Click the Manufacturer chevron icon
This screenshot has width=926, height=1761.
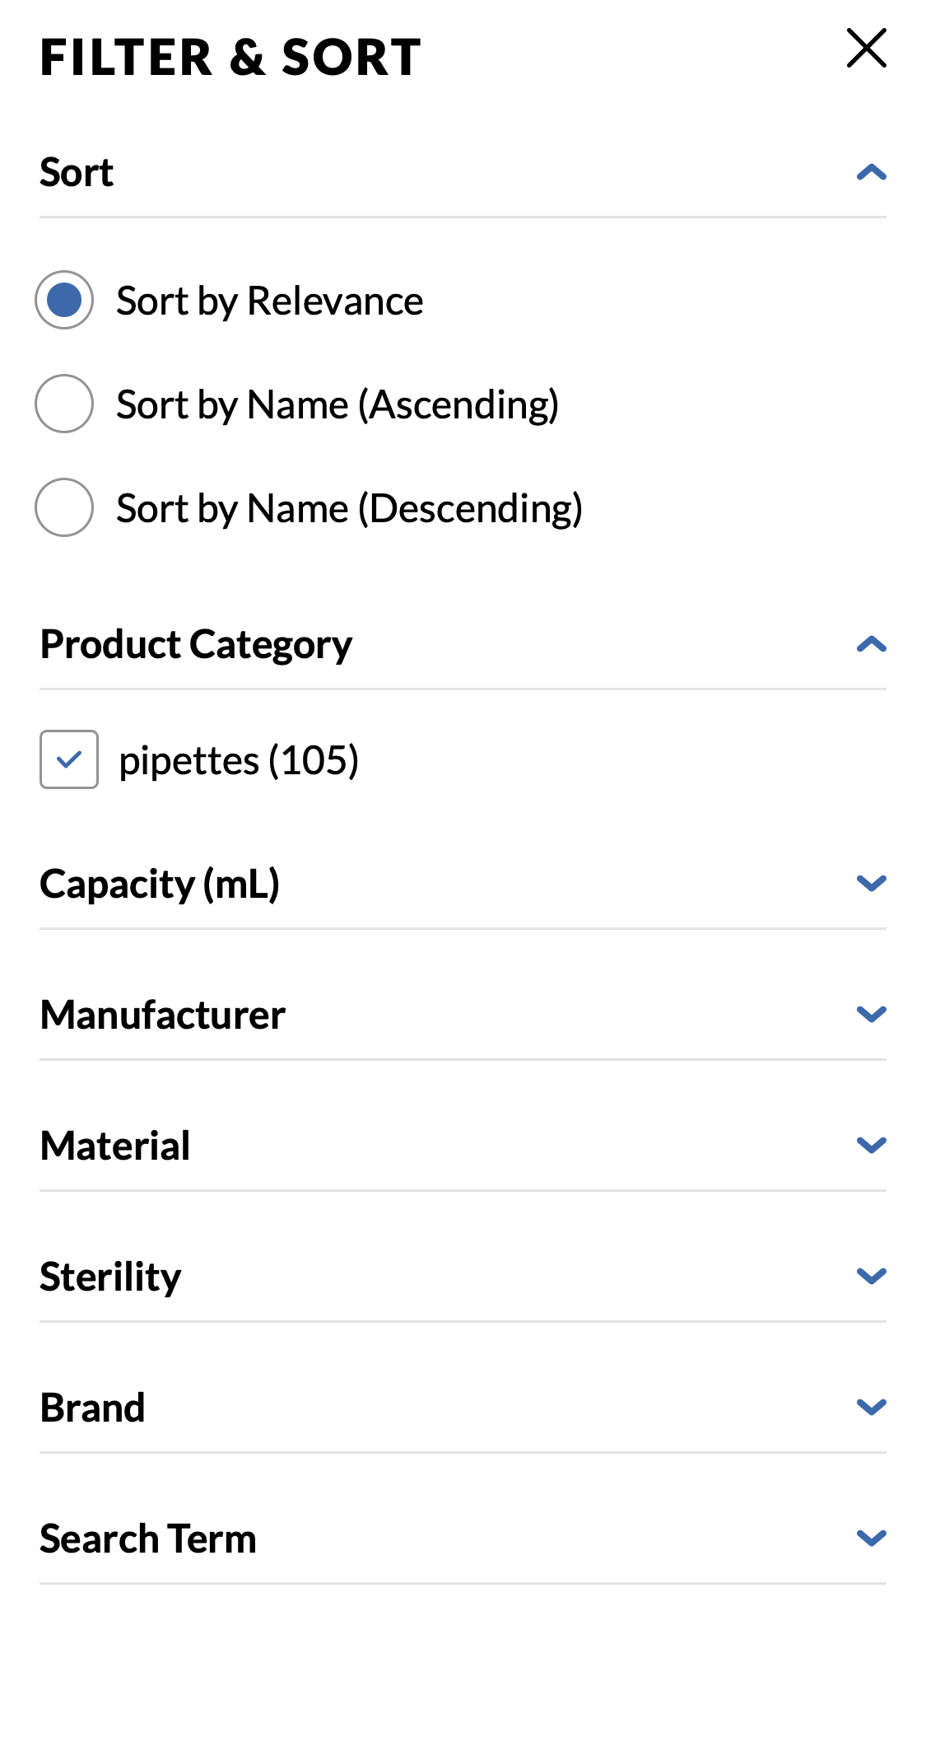(x=872, y=1013)
